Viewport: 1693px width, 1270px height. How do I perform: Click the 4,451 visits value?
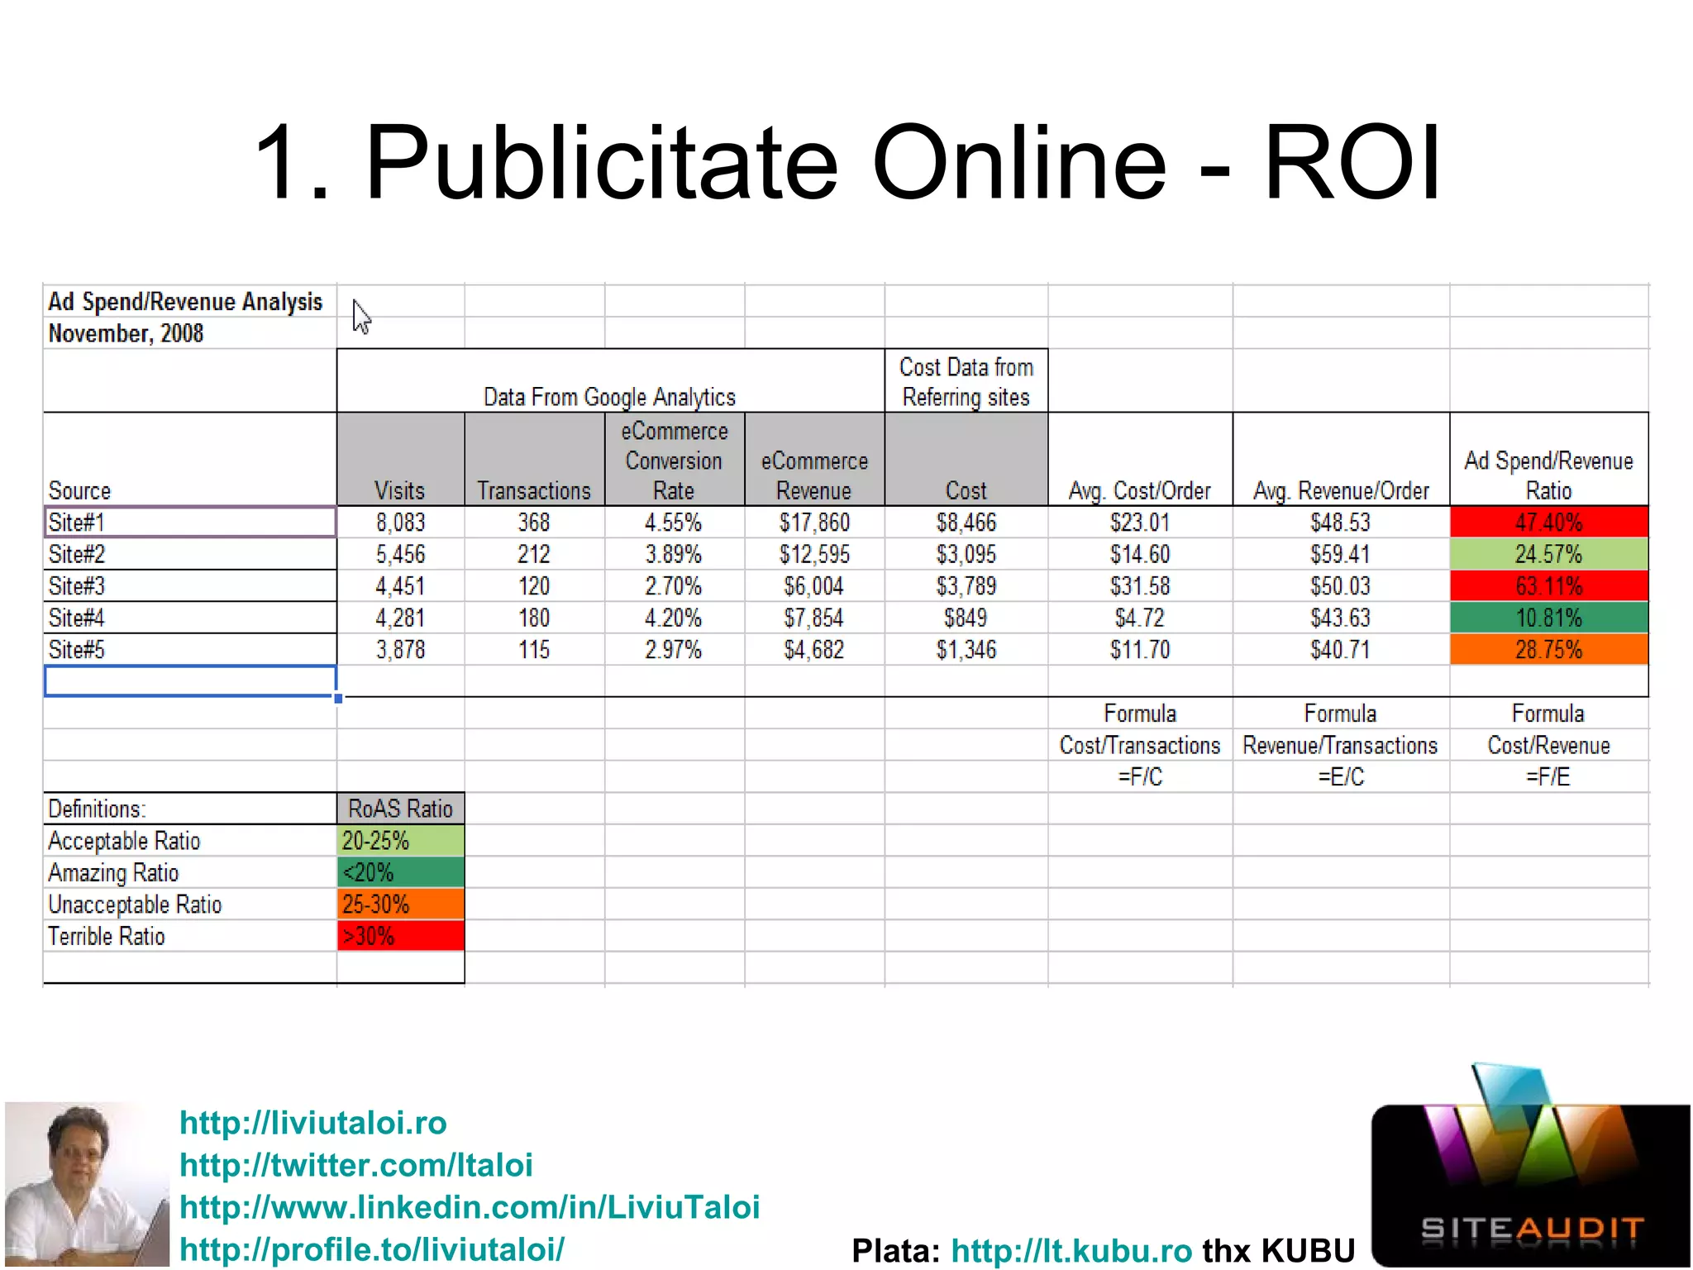(400, 586)
